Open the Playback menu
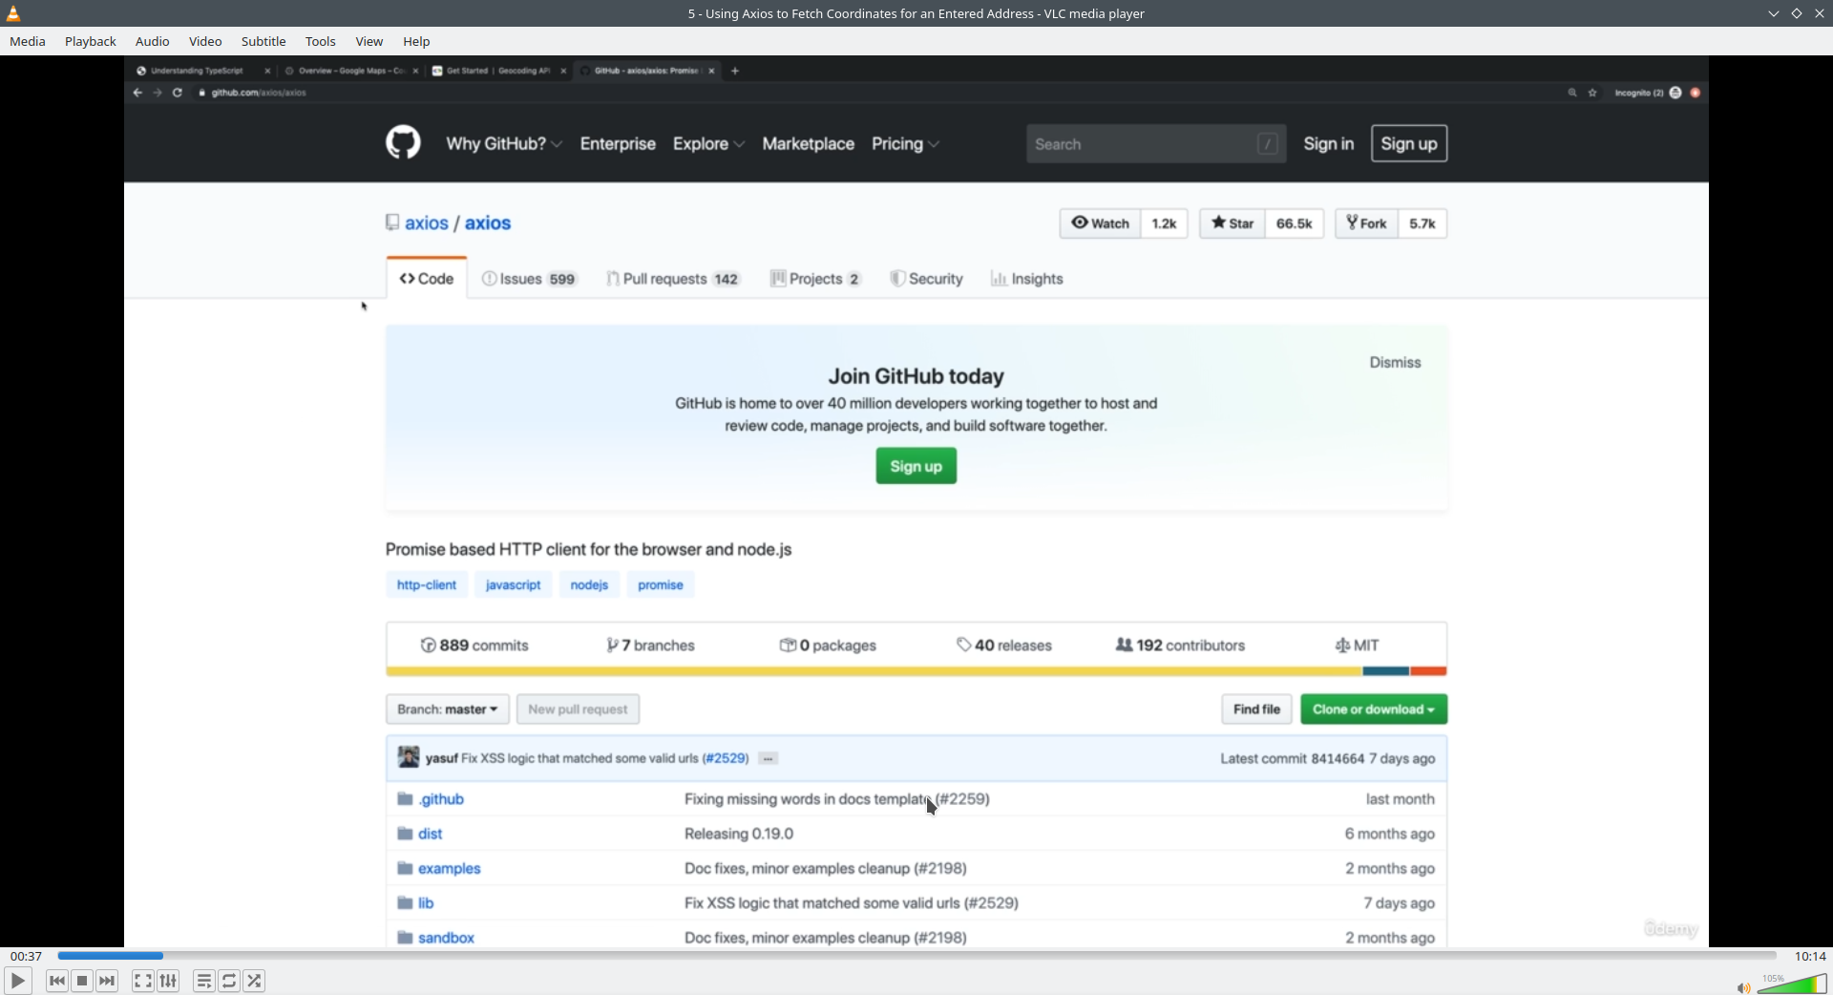The image size is (1833, 995). coord(91,41)
